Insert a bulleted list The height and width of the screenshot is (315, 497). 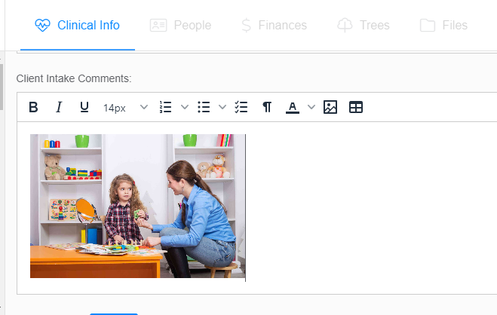[x=204, y=107]
